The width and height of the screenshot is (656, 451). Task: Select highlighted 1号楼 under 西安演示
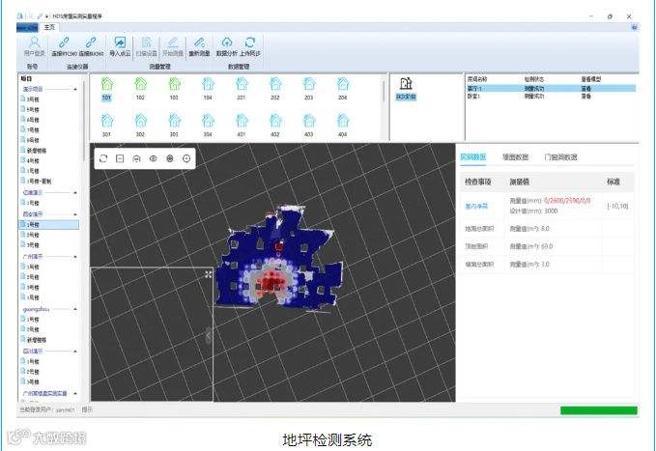49,225
